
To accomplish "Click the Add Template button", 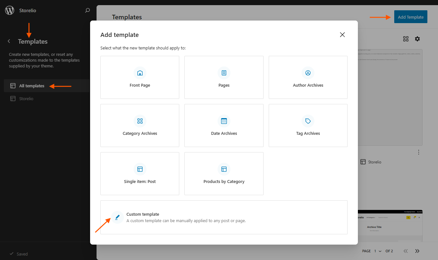I will click(x=411, y=17).
